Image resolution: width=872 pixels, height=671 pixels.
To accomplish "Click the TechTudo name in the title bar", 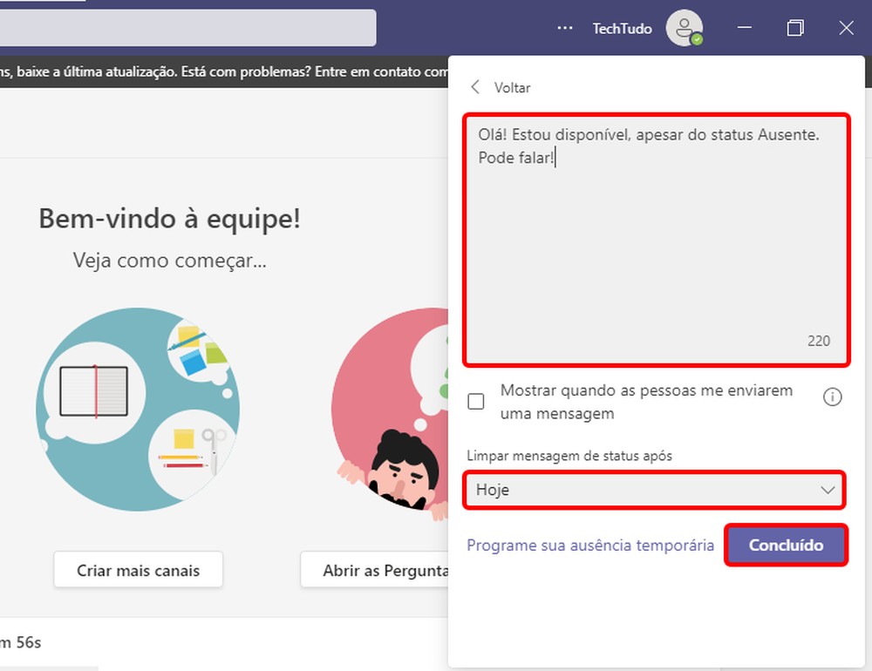I will [621, 28].
